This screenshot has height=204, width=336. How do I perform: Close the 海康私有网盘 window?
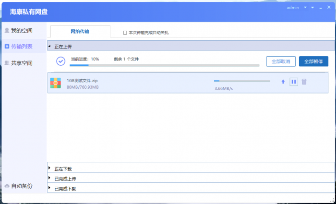coord(329,7)
